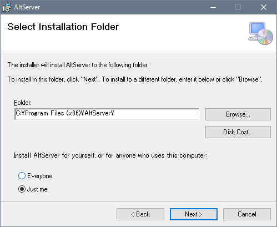Minimize the AltServer installer window

click(213, 7)
